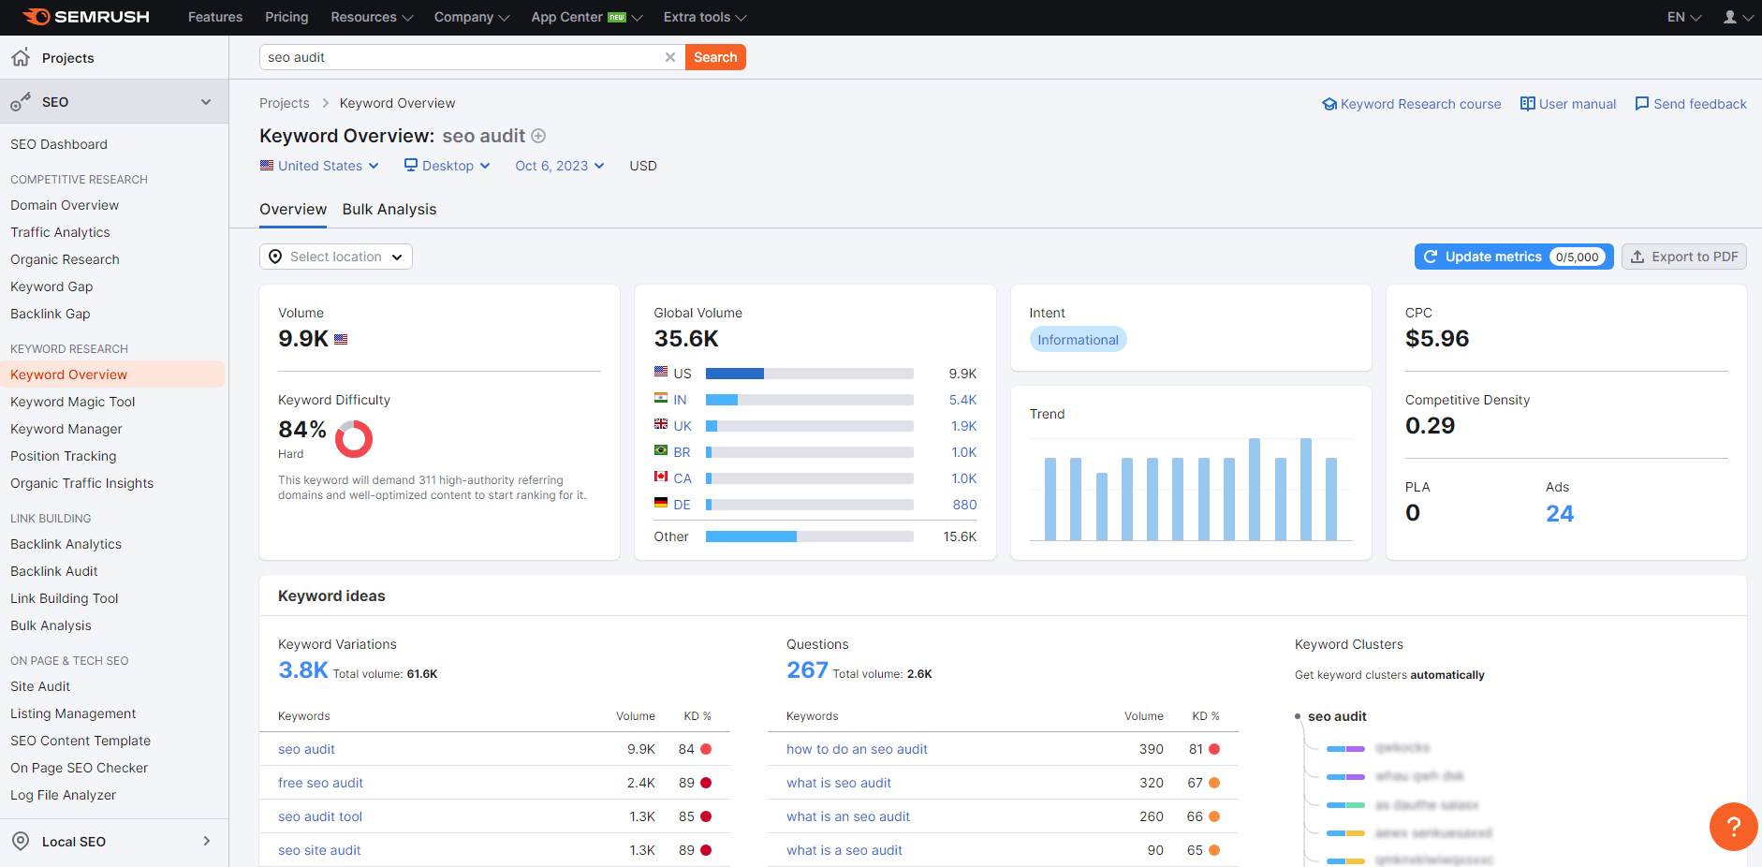Click the plus icon next to seo audit title
1762x867 pixels.
pyautogui.click(x=538, y=136)
